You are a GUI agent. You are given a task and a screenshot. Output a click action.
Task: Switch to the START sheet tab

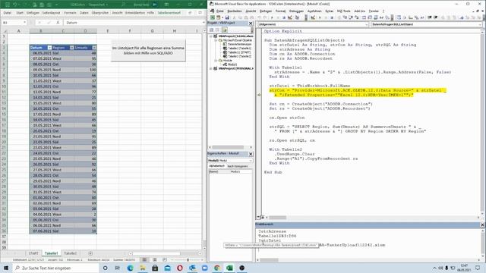point(33,253)
